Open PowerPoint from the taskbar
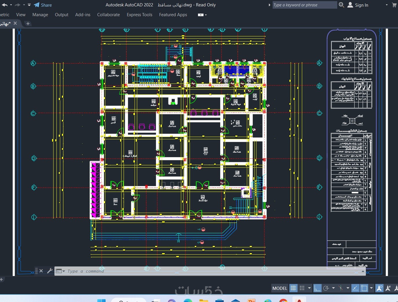Image resolution: width=398 pixels, height=302 pixels. click(252, 301)
